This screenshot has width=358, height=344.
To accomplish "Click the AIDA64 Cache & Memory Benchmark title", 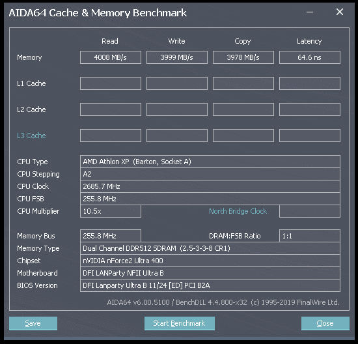I will coord(98,13).
